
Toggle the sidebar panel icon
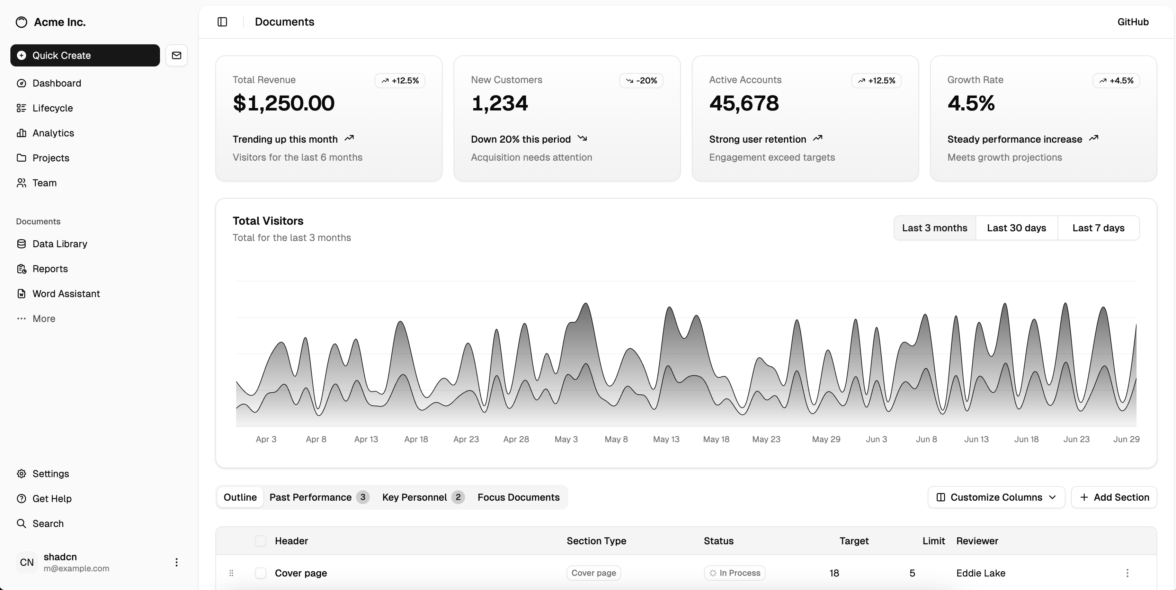222,21
